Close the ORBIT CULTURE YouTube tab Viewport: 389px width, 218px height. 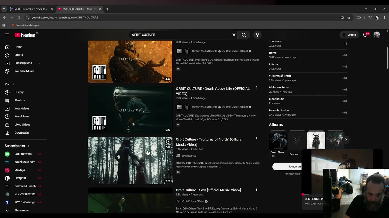pyautogui.click(x=100, y=9)
